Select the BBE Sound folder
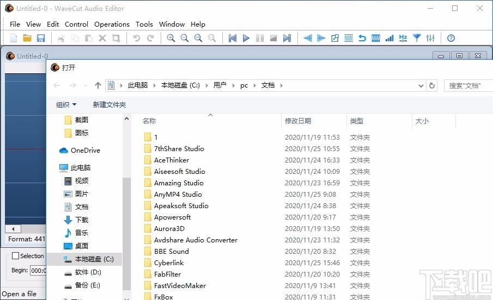 (x=167, y=252)
